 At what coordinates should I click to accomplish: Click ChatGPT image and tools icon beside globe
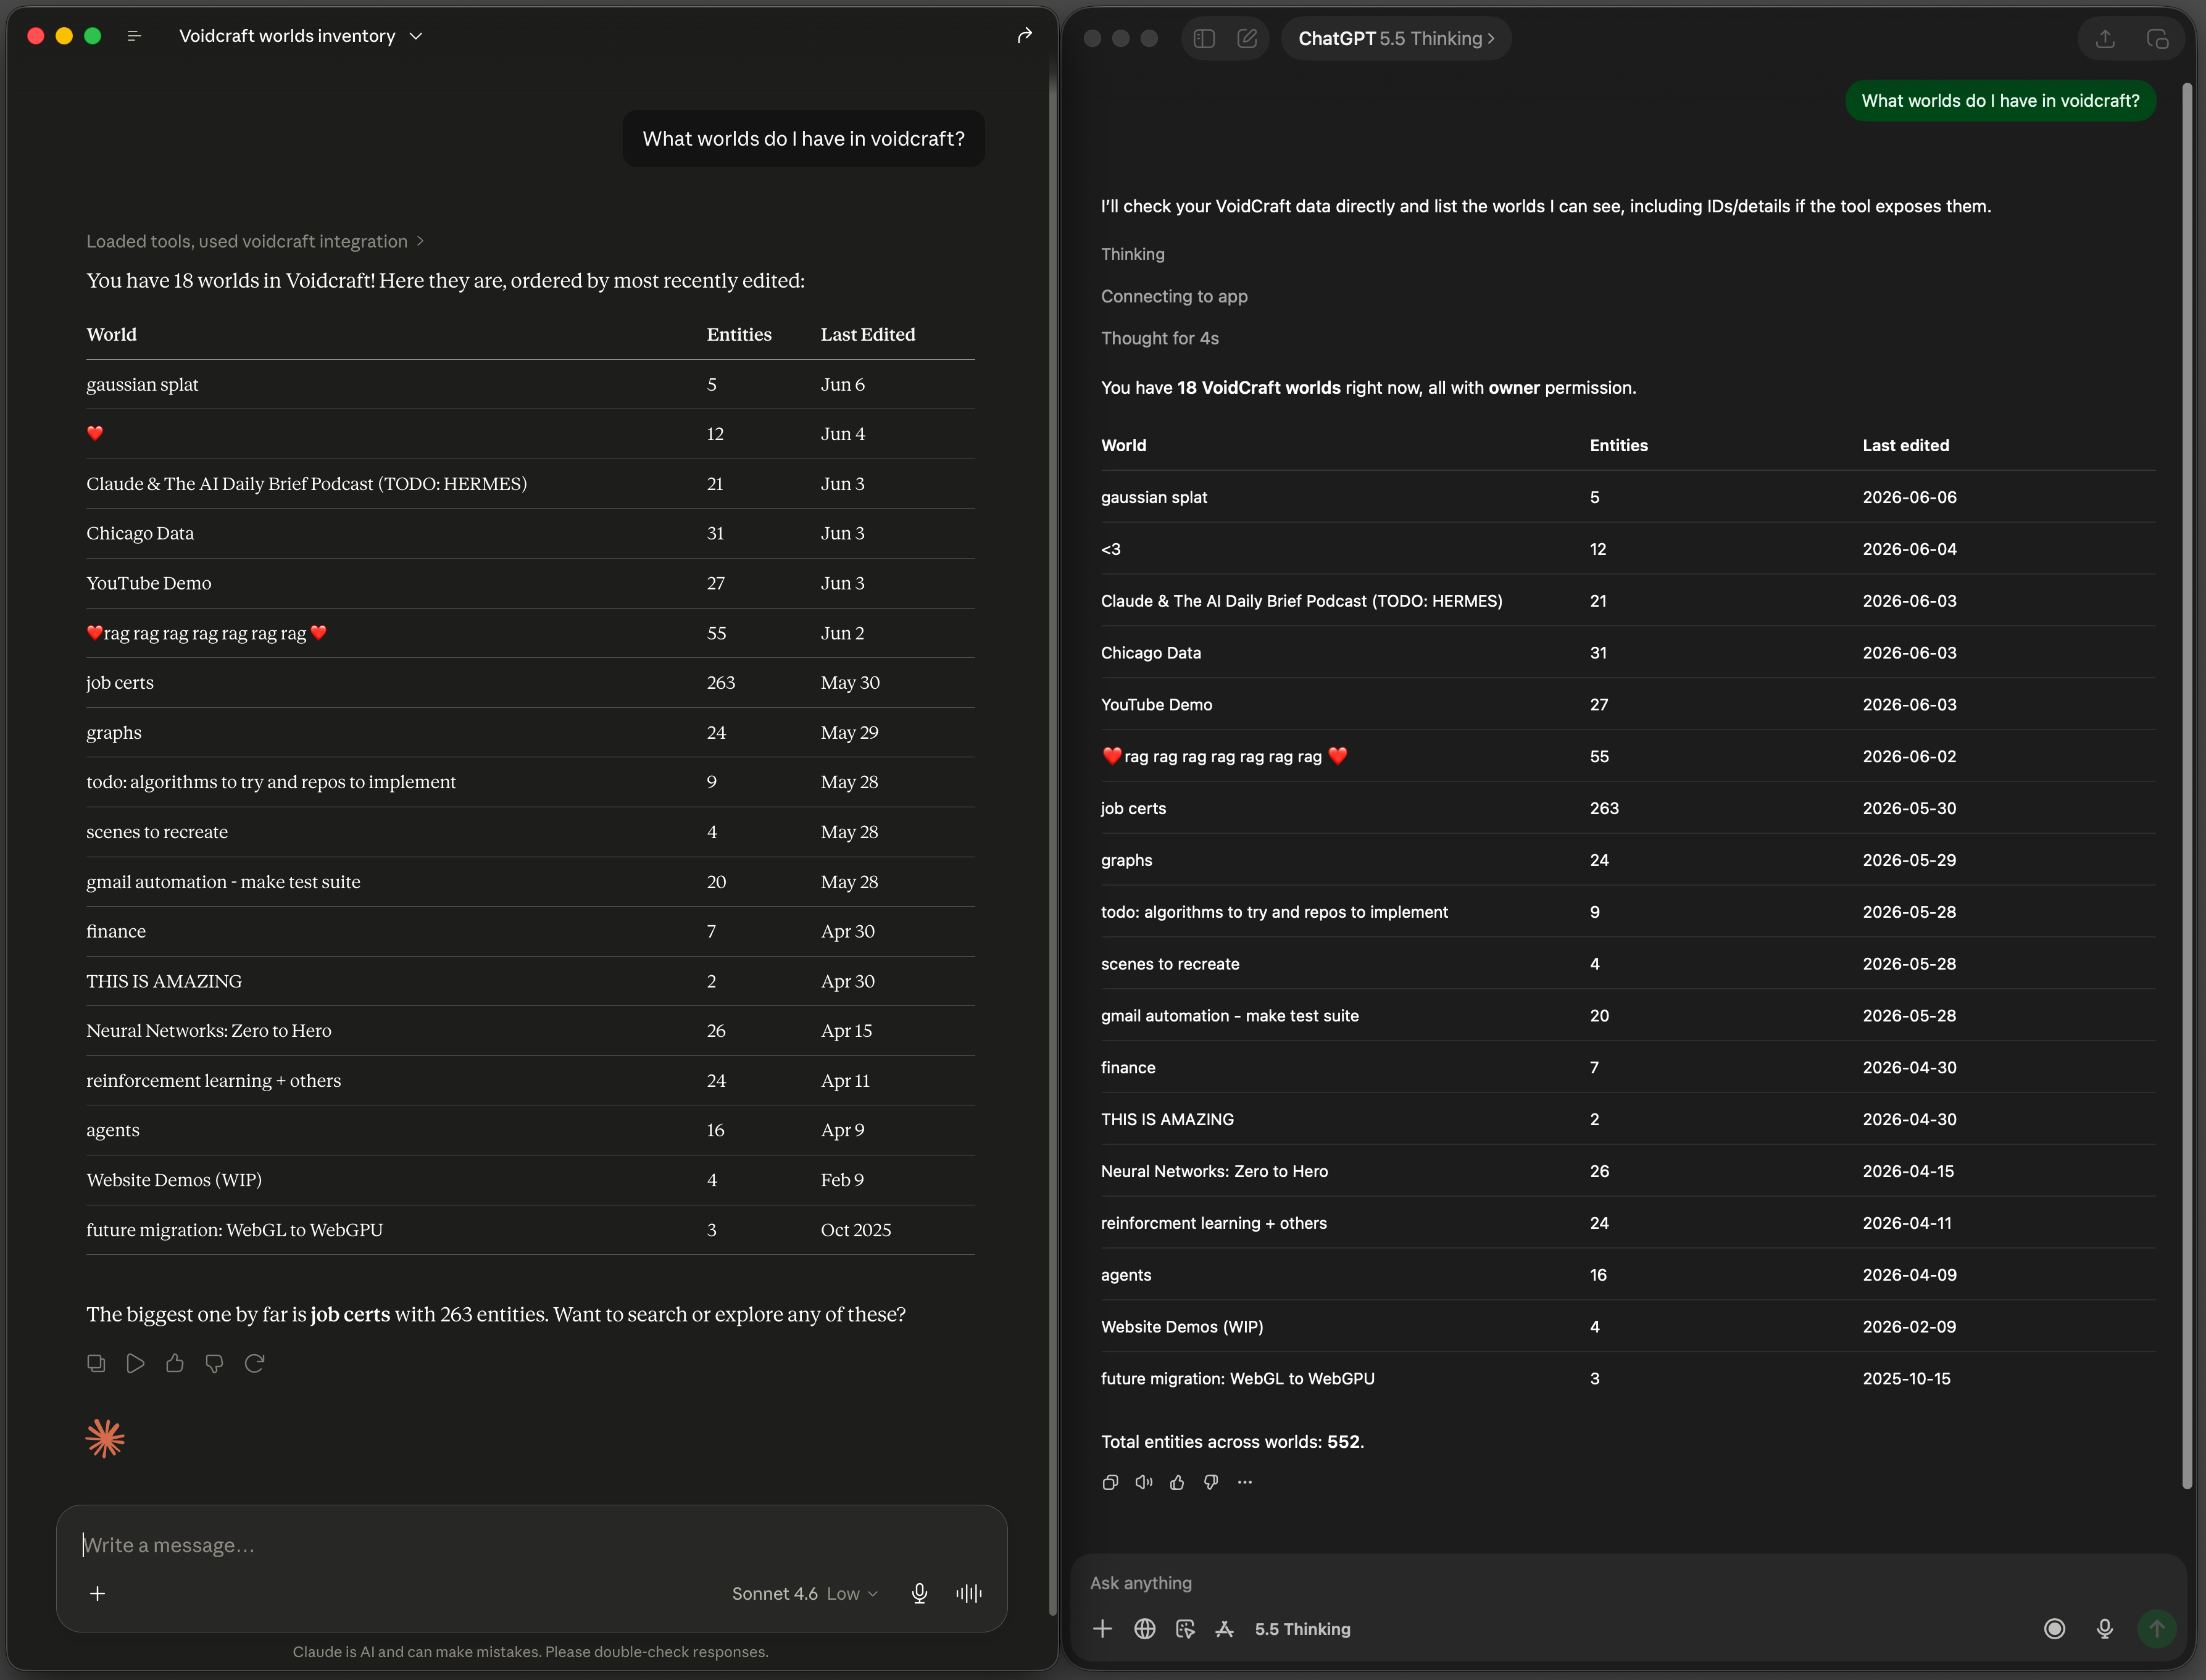click(1185, 1629)
